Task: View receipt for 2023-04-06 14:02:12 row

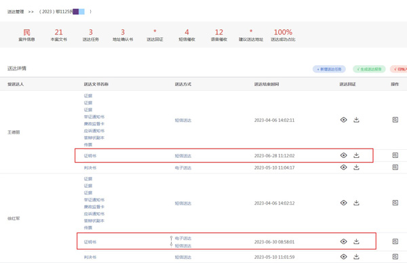Action: [x=343, y=203]
